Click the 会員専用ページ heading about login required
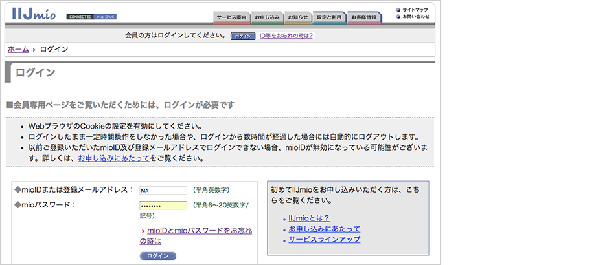This screenshot has height=265, width=596. (120, 105)
